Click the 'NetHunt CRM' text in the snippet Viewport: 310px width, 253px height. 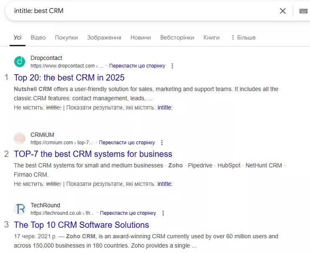pos(264,165)
